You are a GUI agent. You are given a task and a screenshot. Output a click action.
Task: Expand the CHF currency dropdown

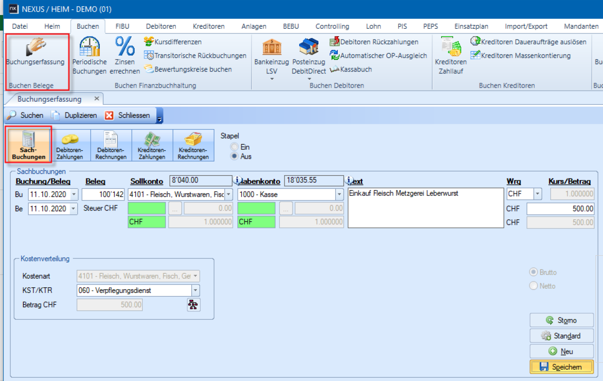538,194
